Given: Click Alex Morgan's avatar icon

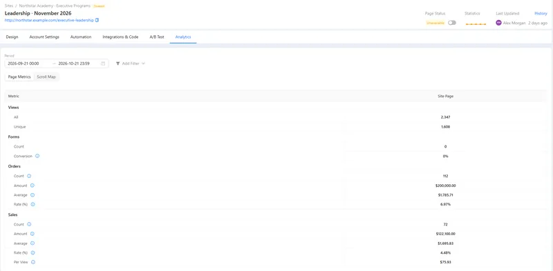Looking at the screenshot, I should coord(498,23).
